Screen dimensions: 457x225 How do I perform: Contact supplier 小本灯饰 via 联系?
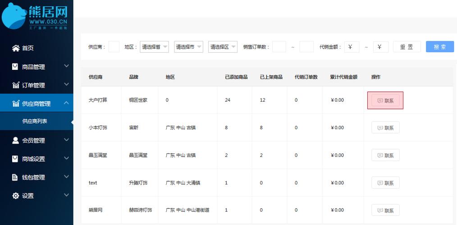pos(385,127)
